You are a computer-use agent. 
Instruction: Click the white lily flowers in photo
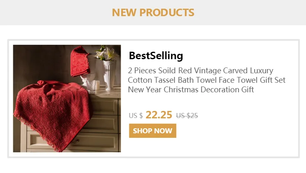104,53
